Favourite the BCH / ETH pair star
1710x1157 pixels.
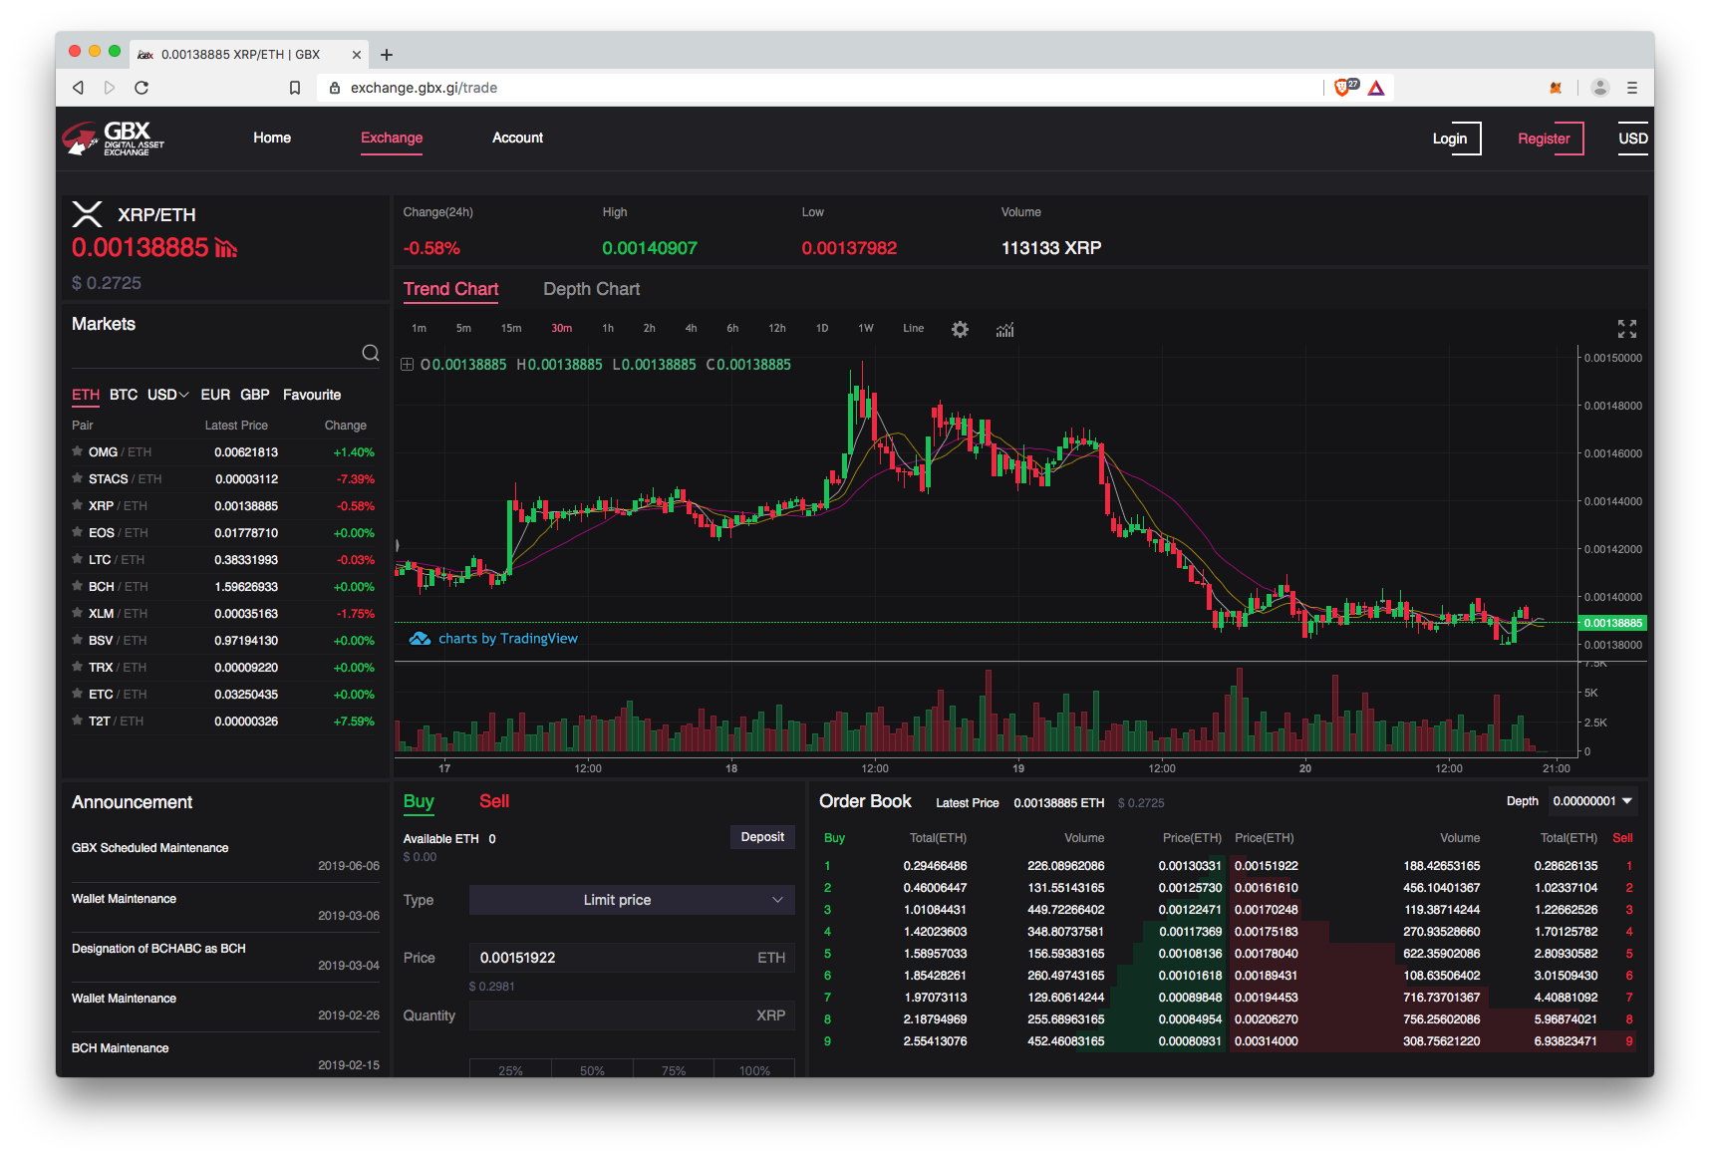(77, 586)
